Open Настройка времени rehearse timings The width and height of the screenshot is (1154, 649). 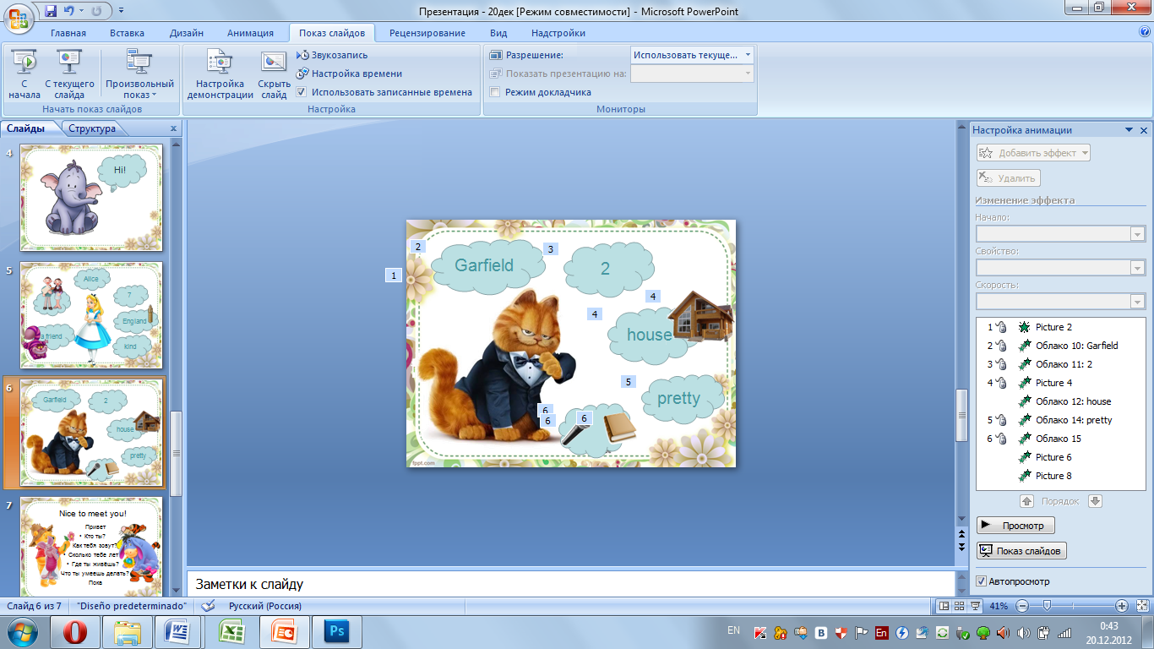[349, 74]
